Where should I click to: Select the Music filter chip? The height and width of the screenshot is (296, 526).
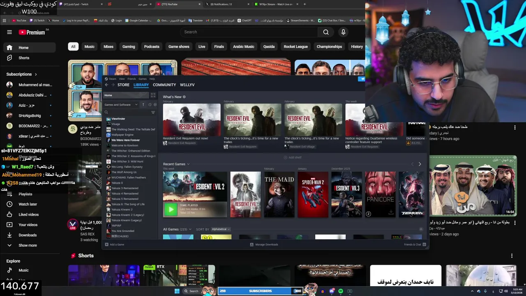(90, 47)
